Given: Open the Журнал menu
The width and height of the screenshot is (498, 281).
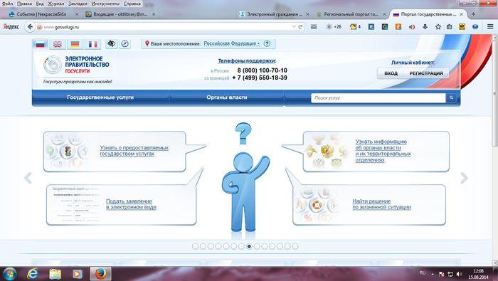Looking at the screenshot, I should [55, 4].
